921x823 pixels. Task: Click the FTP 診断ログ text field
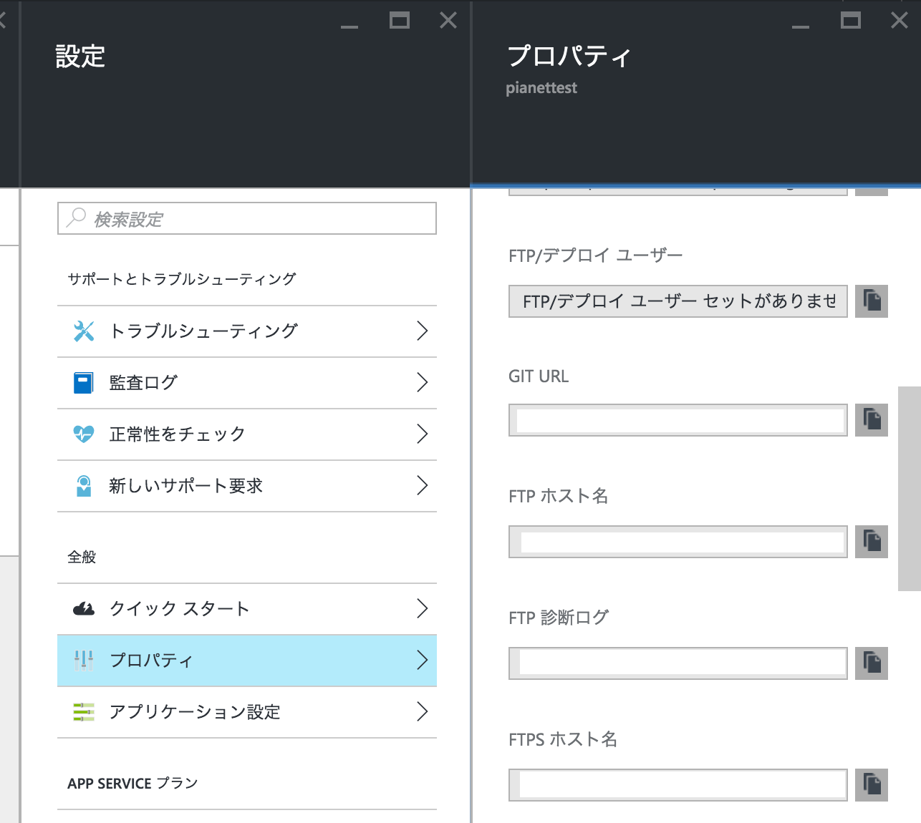pos(678,663)
